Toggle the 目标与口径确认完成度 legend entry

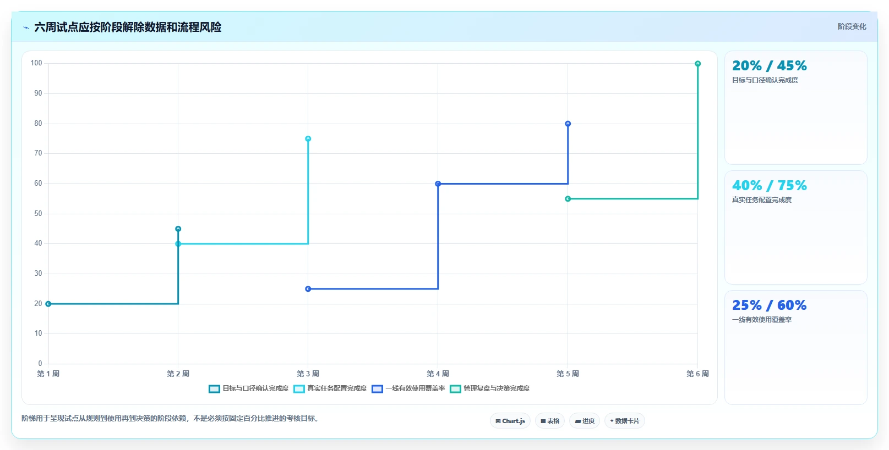[x=249, y=388]
